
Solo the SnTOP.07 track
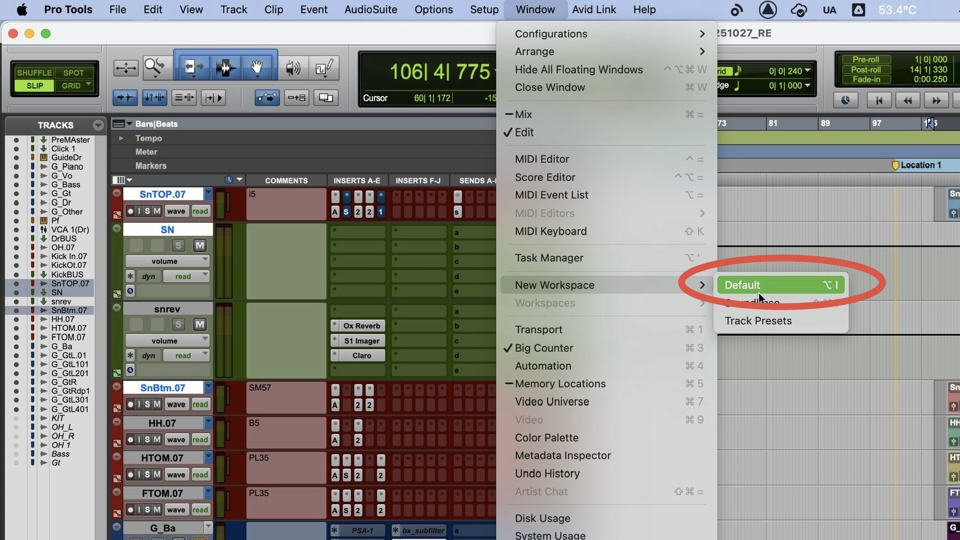tap(148, 211)
